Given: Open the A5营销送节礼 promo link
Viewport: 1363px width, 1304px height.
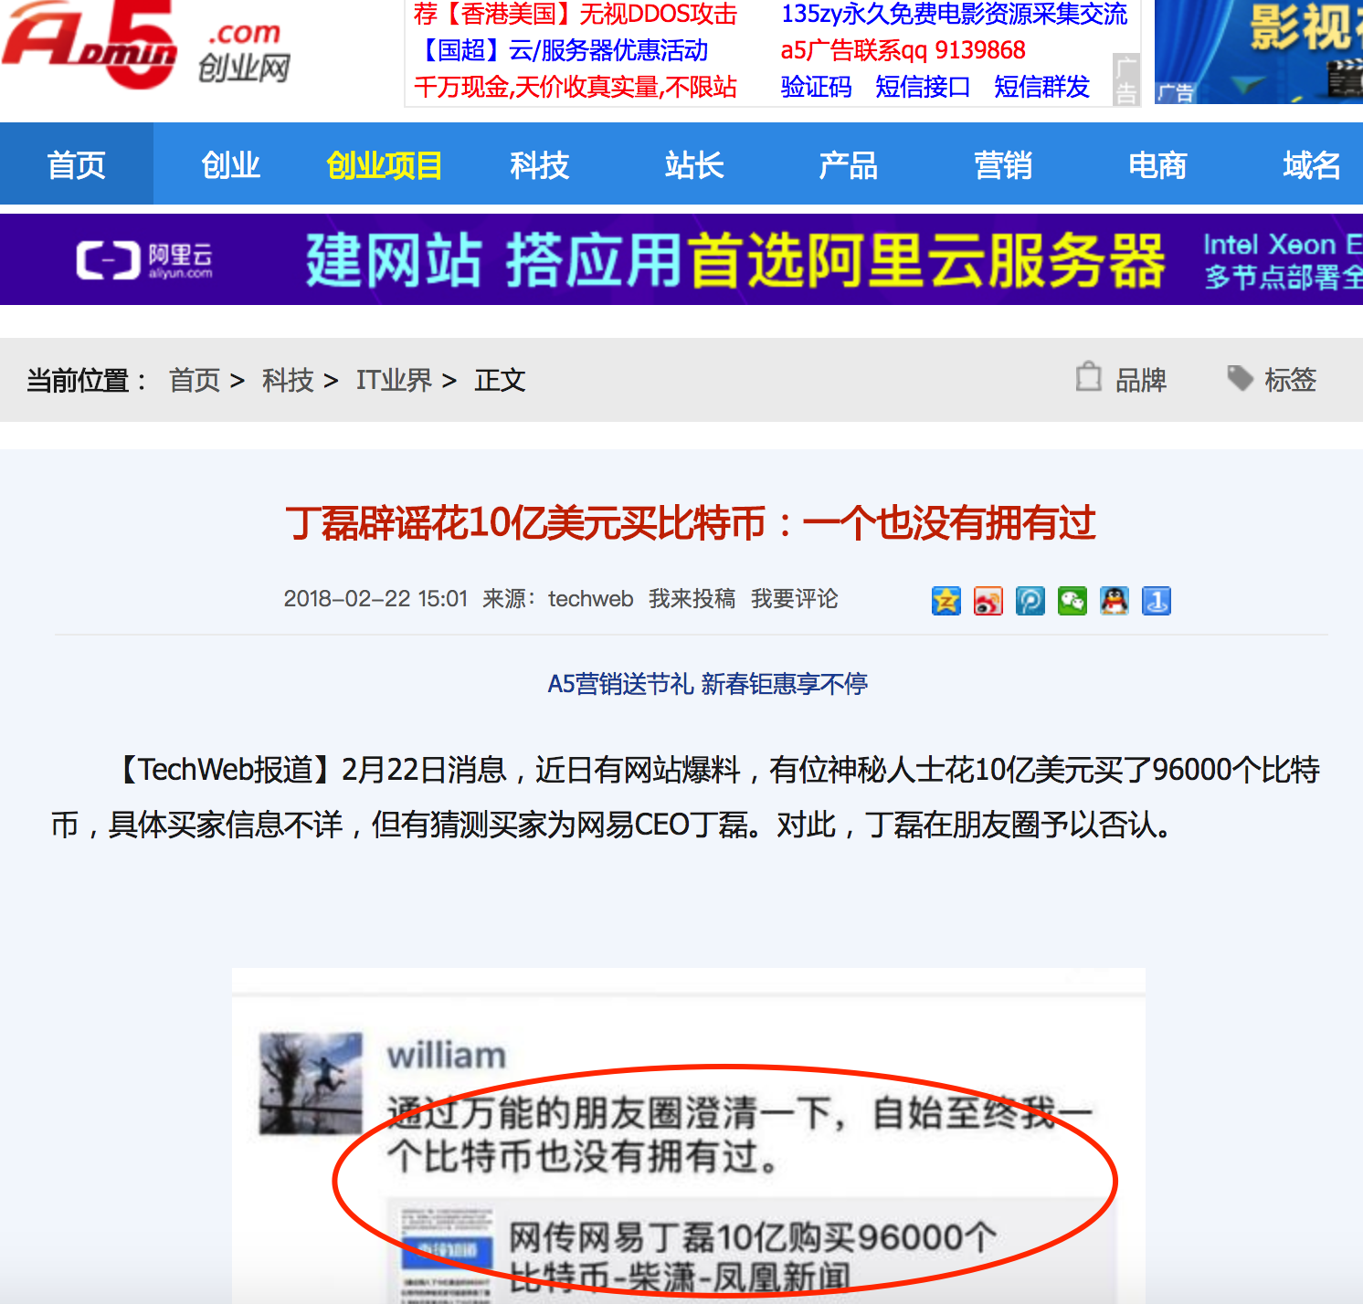Looking at the screenshot, I should (707, 684).
